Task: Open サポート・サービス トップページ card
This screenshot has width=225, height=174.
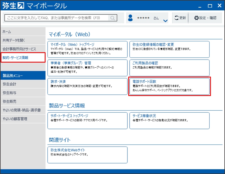Action: [87, 121]
